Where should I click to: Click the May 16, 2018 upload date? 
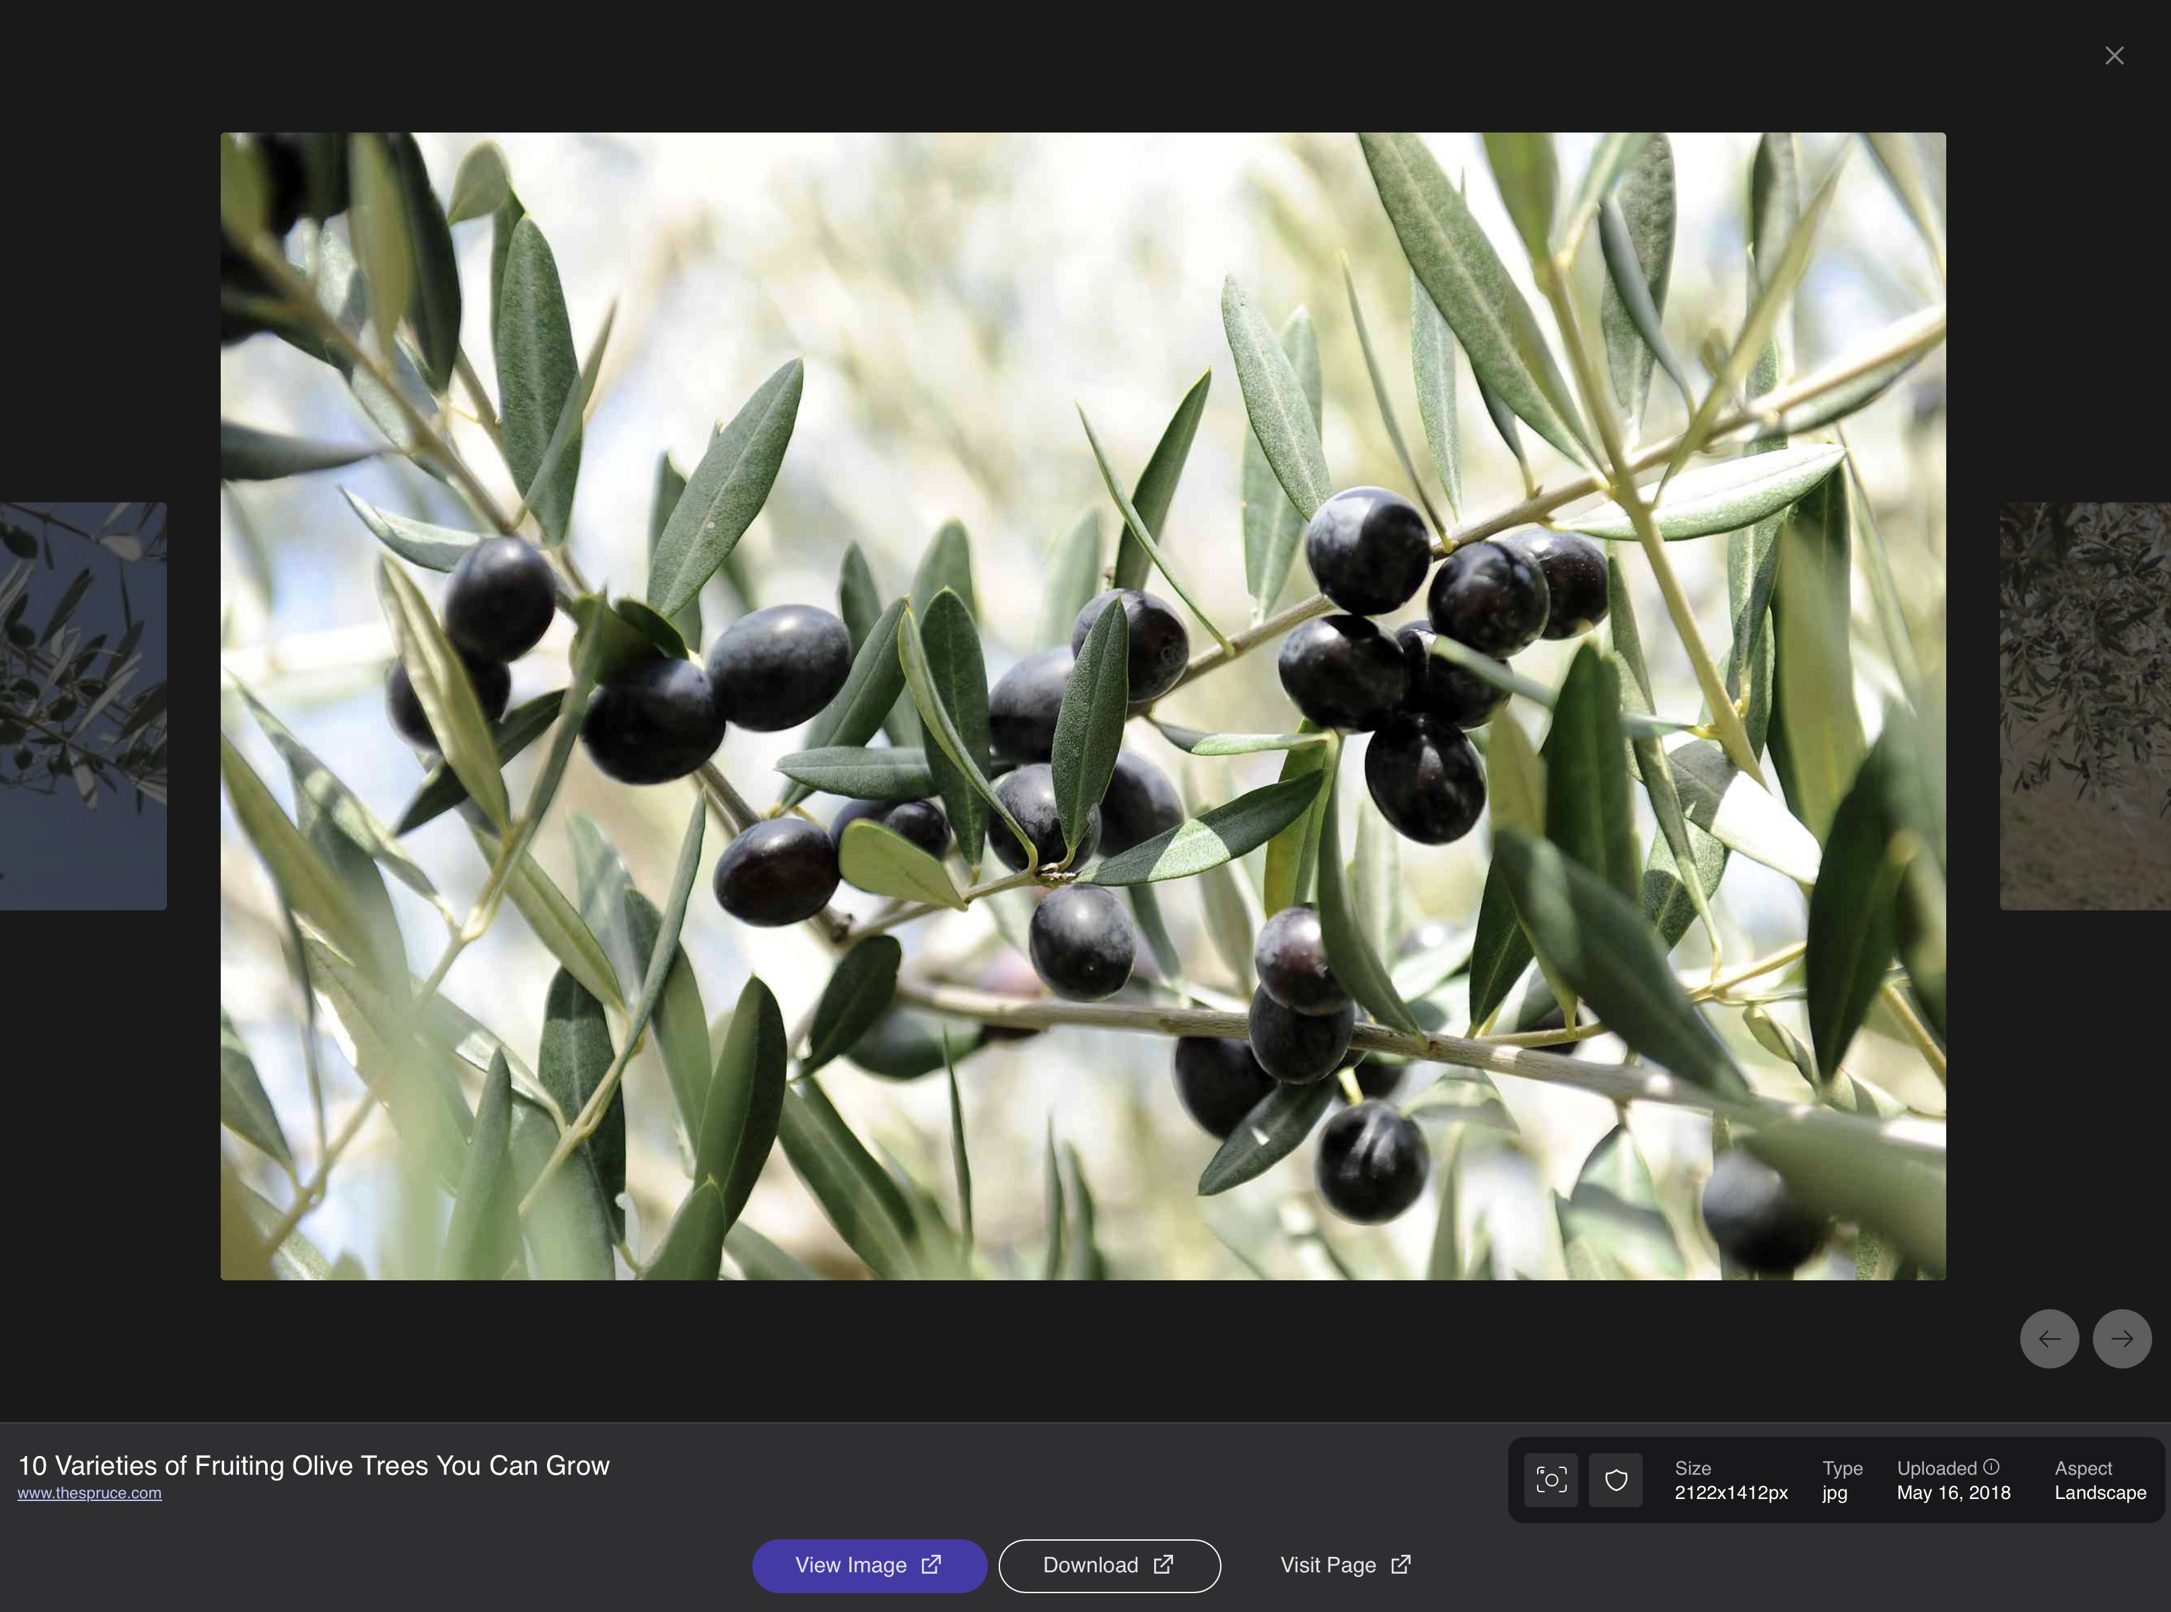[1954, 1493]
